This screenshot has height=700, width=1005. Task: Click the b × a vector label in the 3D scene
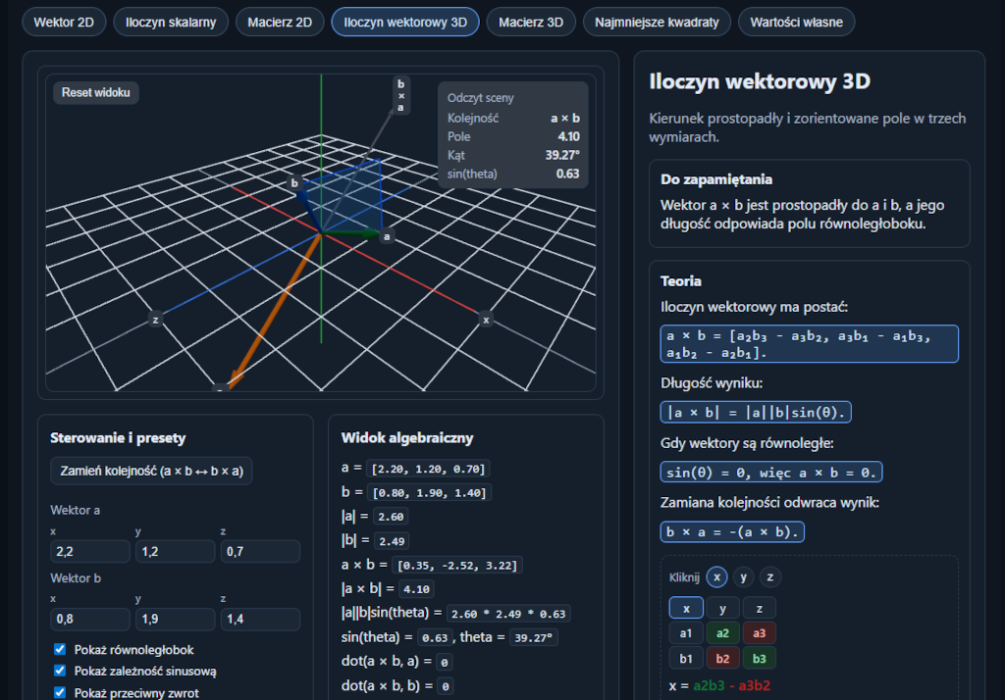coord(401,95)
